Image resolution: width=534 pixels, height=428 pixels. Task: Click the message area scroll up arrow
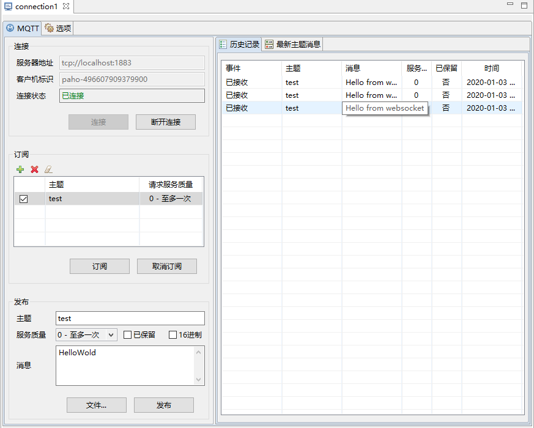pyautogui.click(x=199, y=352)
